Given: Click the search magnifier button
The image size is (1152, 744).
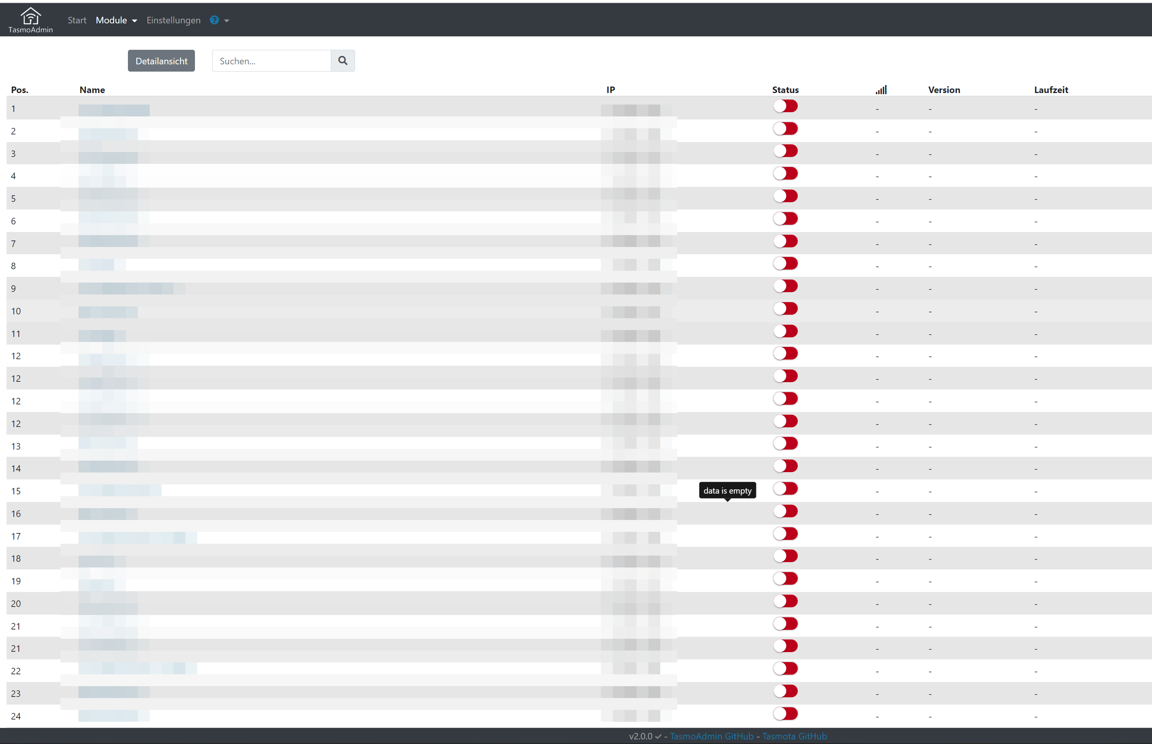Looking at the screenshot, I should click(x=343, y=61).
